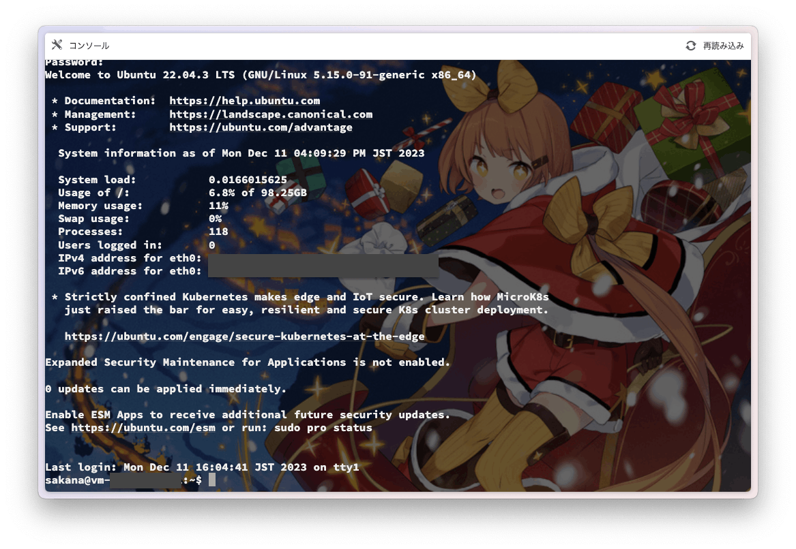796x549 pixels.
Task: Click the 'IPv6 address for eth0:' label
Action: (130, 271)
